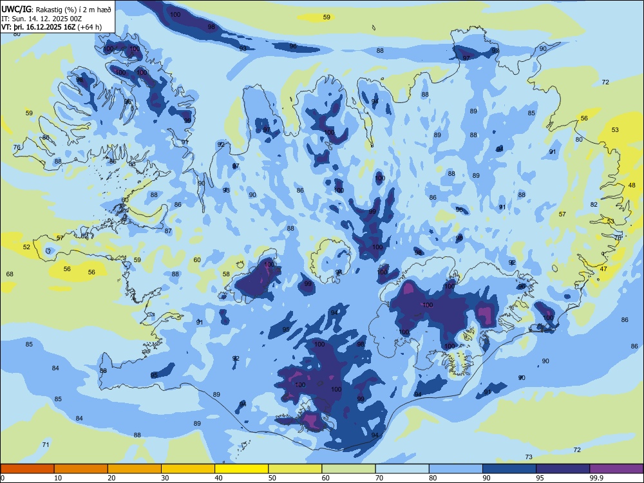Screen dimensions: 644x483
Task: Click the orange 10–20 legend swatch
Action: pos(81,469)
